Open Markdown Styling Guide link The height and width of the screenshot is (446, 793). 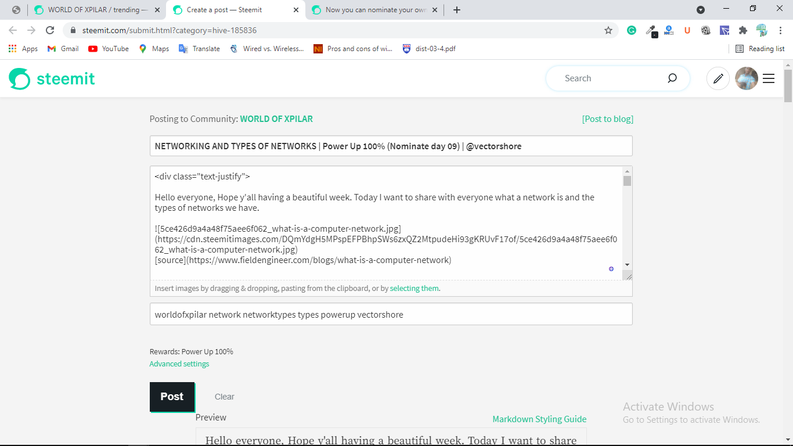click(539, 419)
